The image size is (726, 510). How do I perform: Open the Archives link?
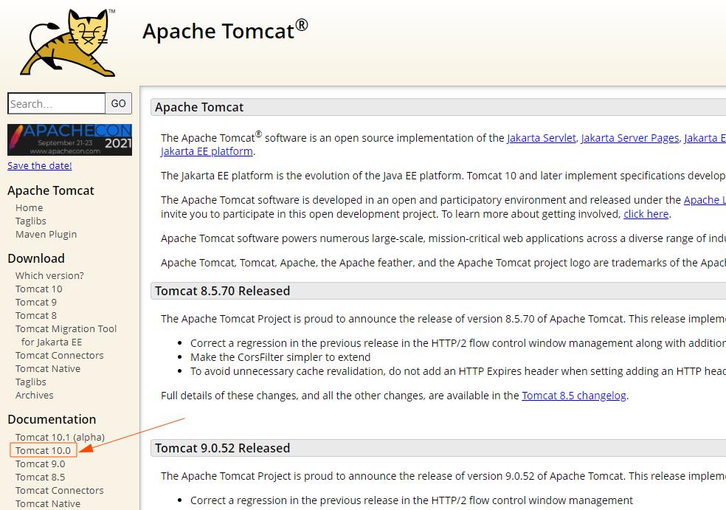pos(34,395)
